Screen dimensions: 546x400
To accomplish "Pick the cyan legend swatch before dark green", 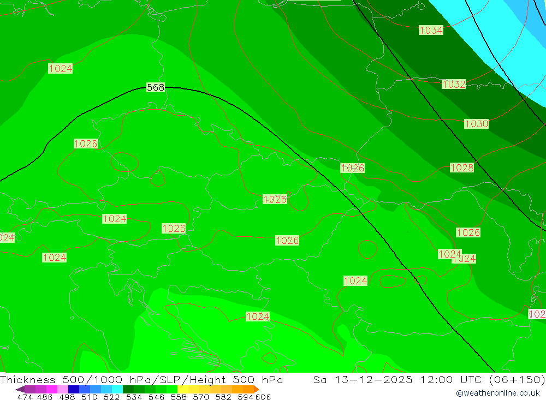I will (x=117, y=389).
